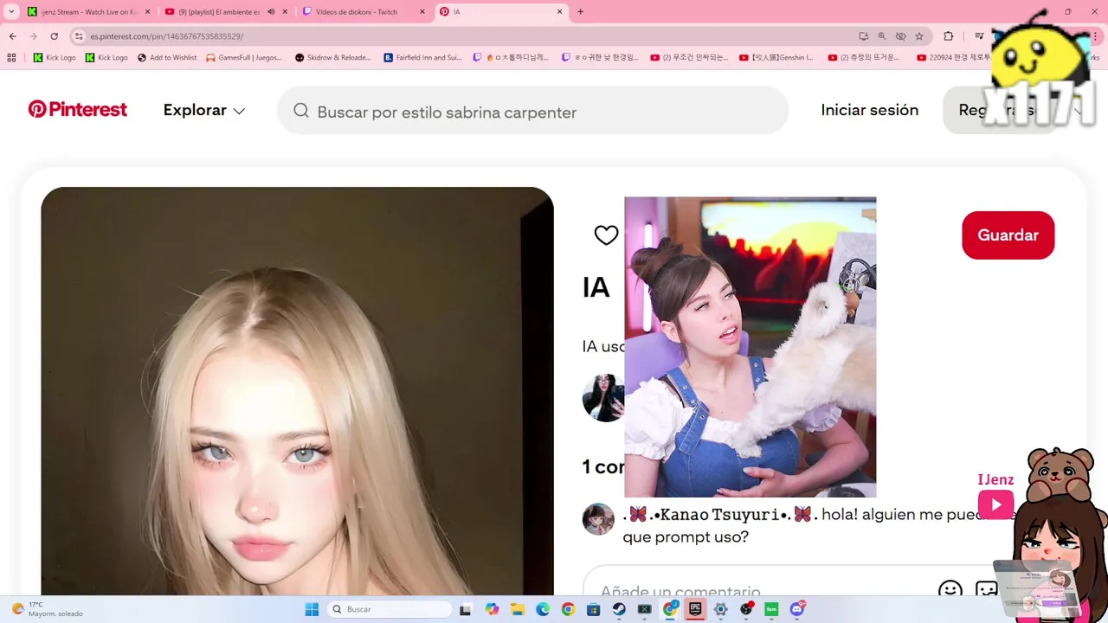
Task: Open Add to Wishlist bookmark
Action: (167, 58)
